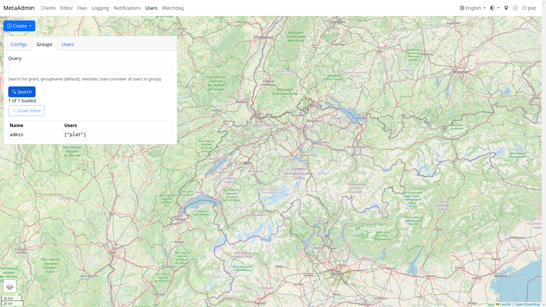The width and height of the screenshot is (546, 307).
Task: Switch to the Configs tab
Action: pyautogui.click(x=19, y=44)
